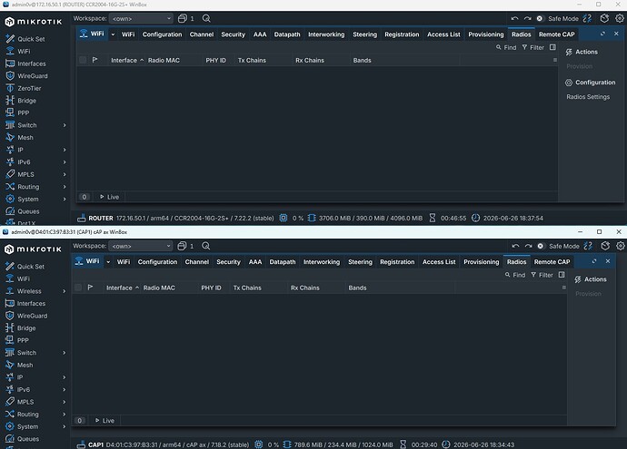Open Radios Settings in the ROUTER window
627x449 pixels.
pyautogui.click(x=588, y=96)
